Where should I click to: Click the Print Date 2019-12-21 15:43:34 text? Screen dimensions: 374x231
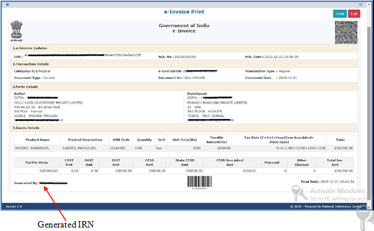point(328,182)
